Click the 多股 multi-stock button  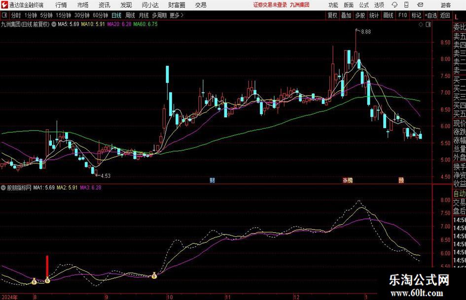tap(360, 15)
